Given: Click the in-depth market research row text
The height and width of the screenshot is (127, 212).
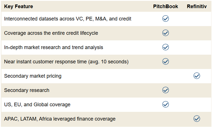Looking at the screenshot, I should (54, 47).
